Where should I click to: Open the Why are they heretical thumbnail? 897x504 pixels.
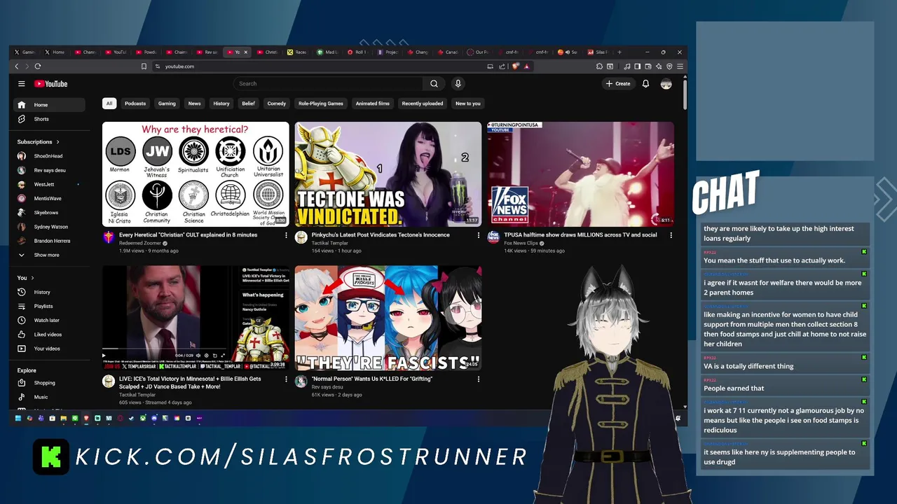coord(196,174)
